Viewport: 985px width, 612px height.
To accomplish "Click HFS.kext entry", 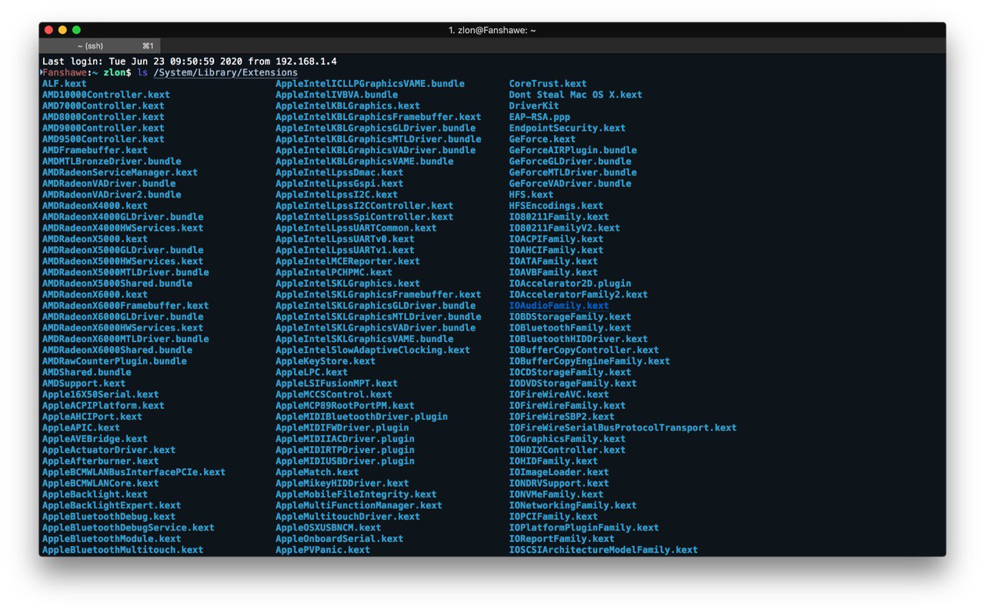I will (x=531, y=195).
